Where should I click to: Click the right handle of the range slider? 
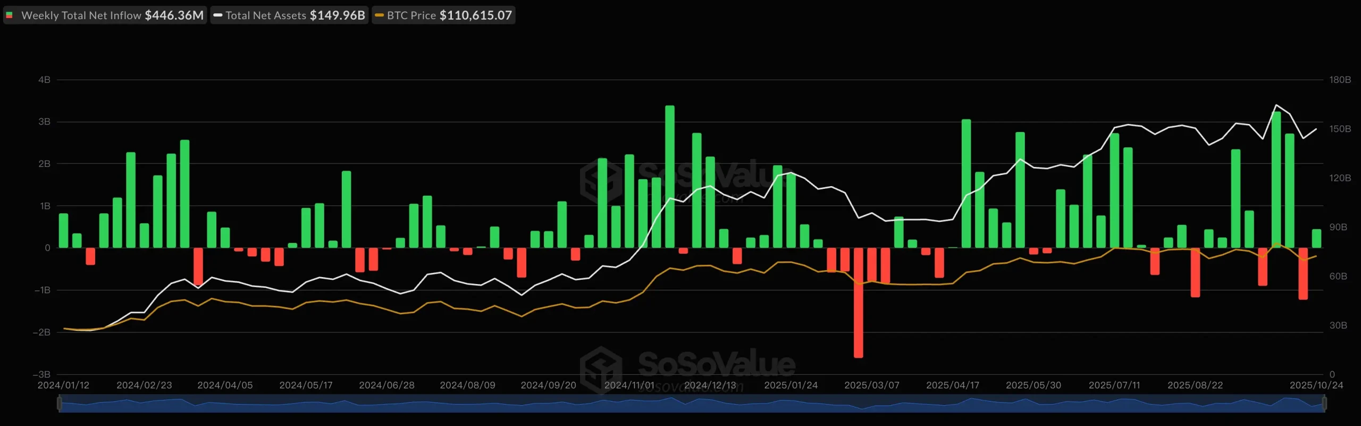(x=1324, y=404)
